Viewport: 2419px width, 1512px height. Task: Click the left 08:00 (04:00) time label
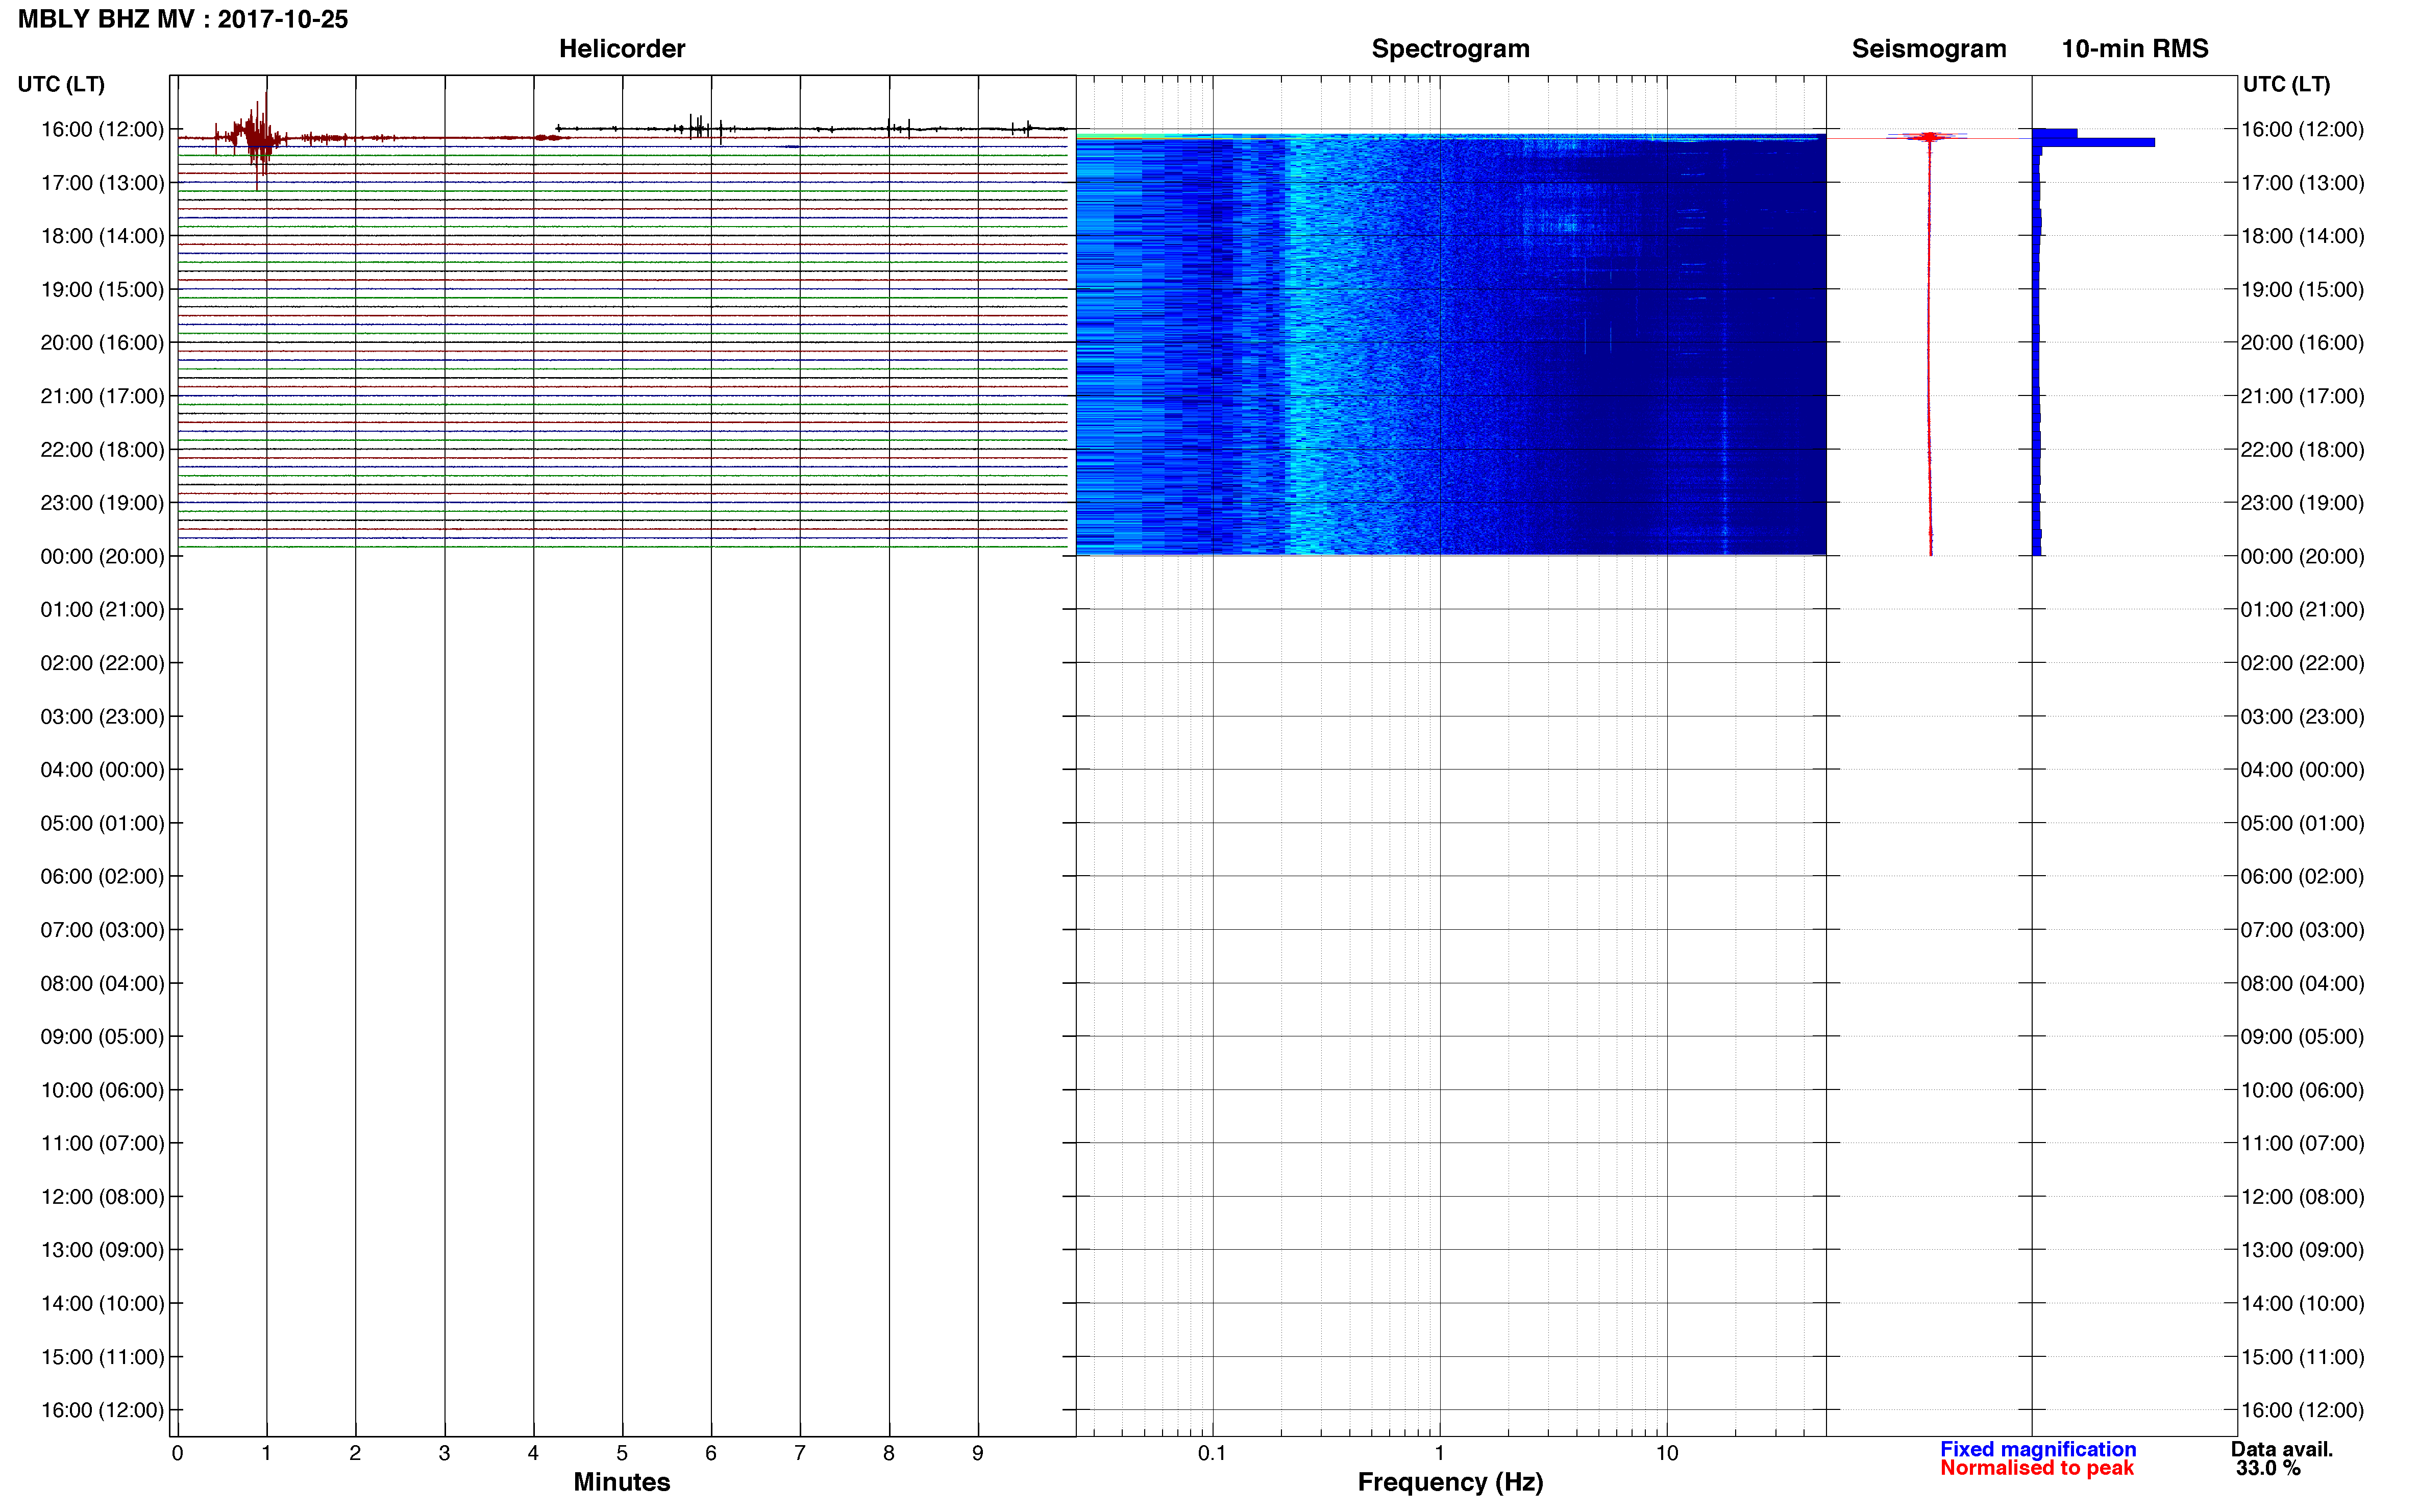[x=102, y=984]
